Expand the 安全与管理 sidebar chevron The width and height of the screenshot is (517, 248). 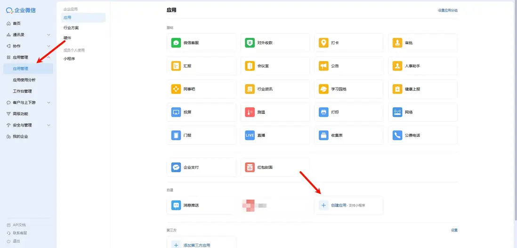[49, 125]
